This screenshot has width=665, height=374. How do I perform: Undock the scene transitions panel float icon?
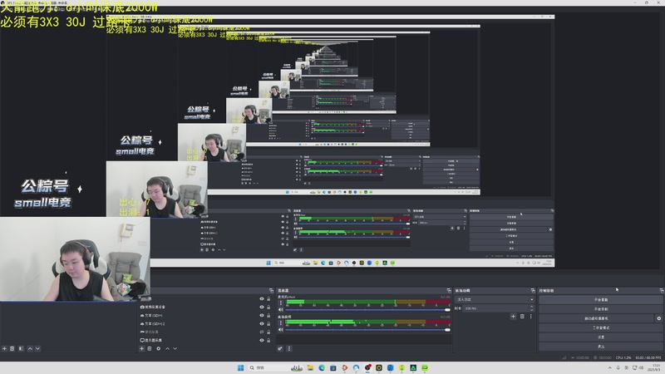click(x=533, y=290)
